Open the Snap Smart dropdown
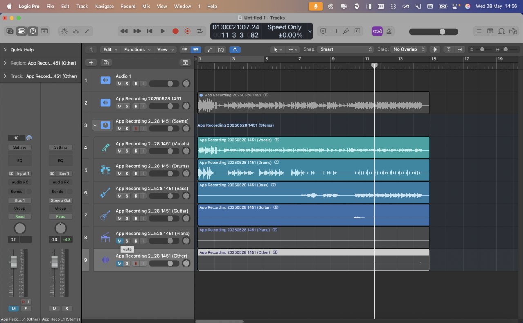The image size is (523, 323). coord(346,49)
